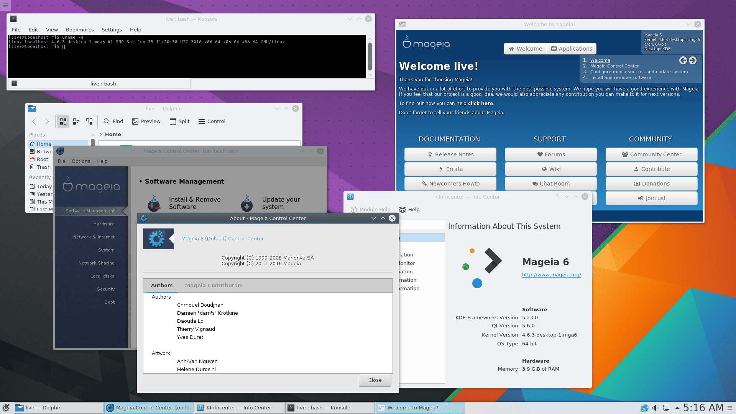Click the Contribute button
This screenshot has width=736, height=414.
pyautogui.click(x=652, y=169)
